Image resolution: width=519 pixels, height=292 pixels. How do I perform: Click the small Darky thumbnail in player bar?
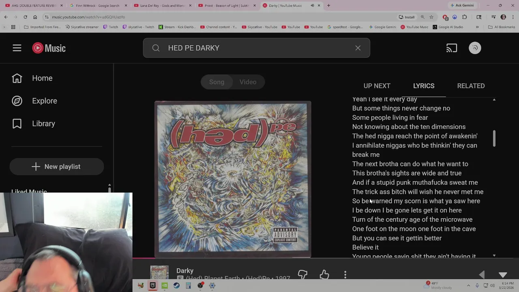[x=159, y=273]
